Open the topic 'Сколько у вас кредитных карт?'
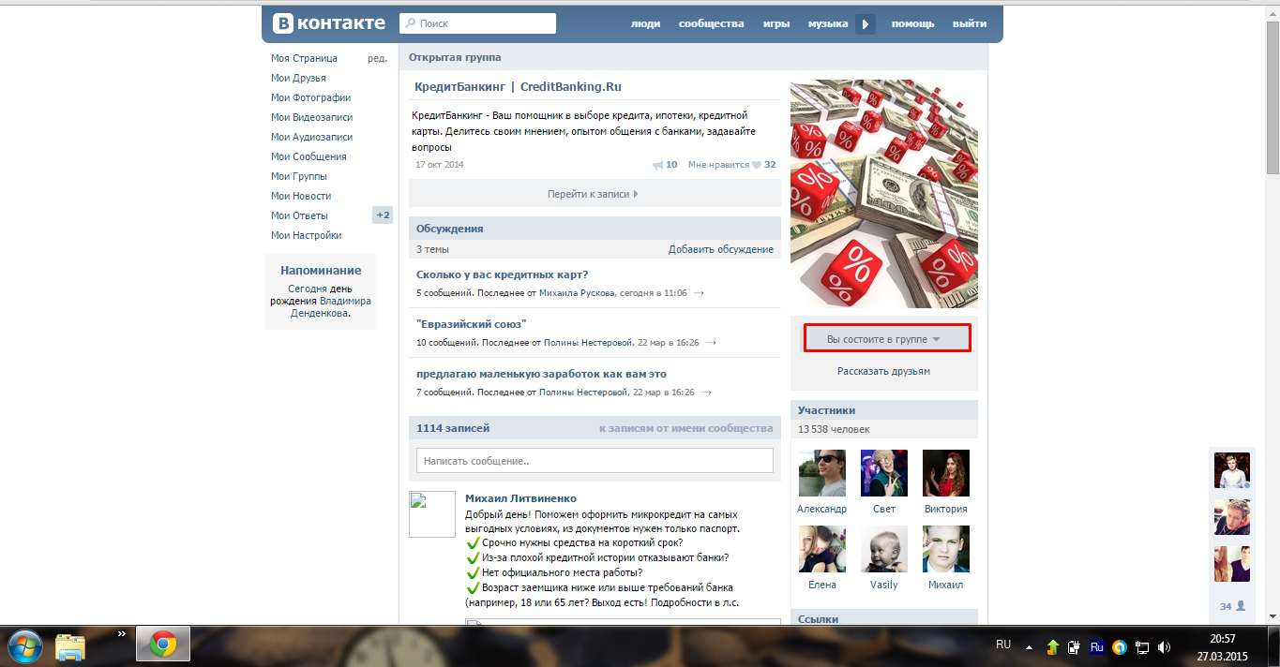1280x667 pixels. pos(502,274)
